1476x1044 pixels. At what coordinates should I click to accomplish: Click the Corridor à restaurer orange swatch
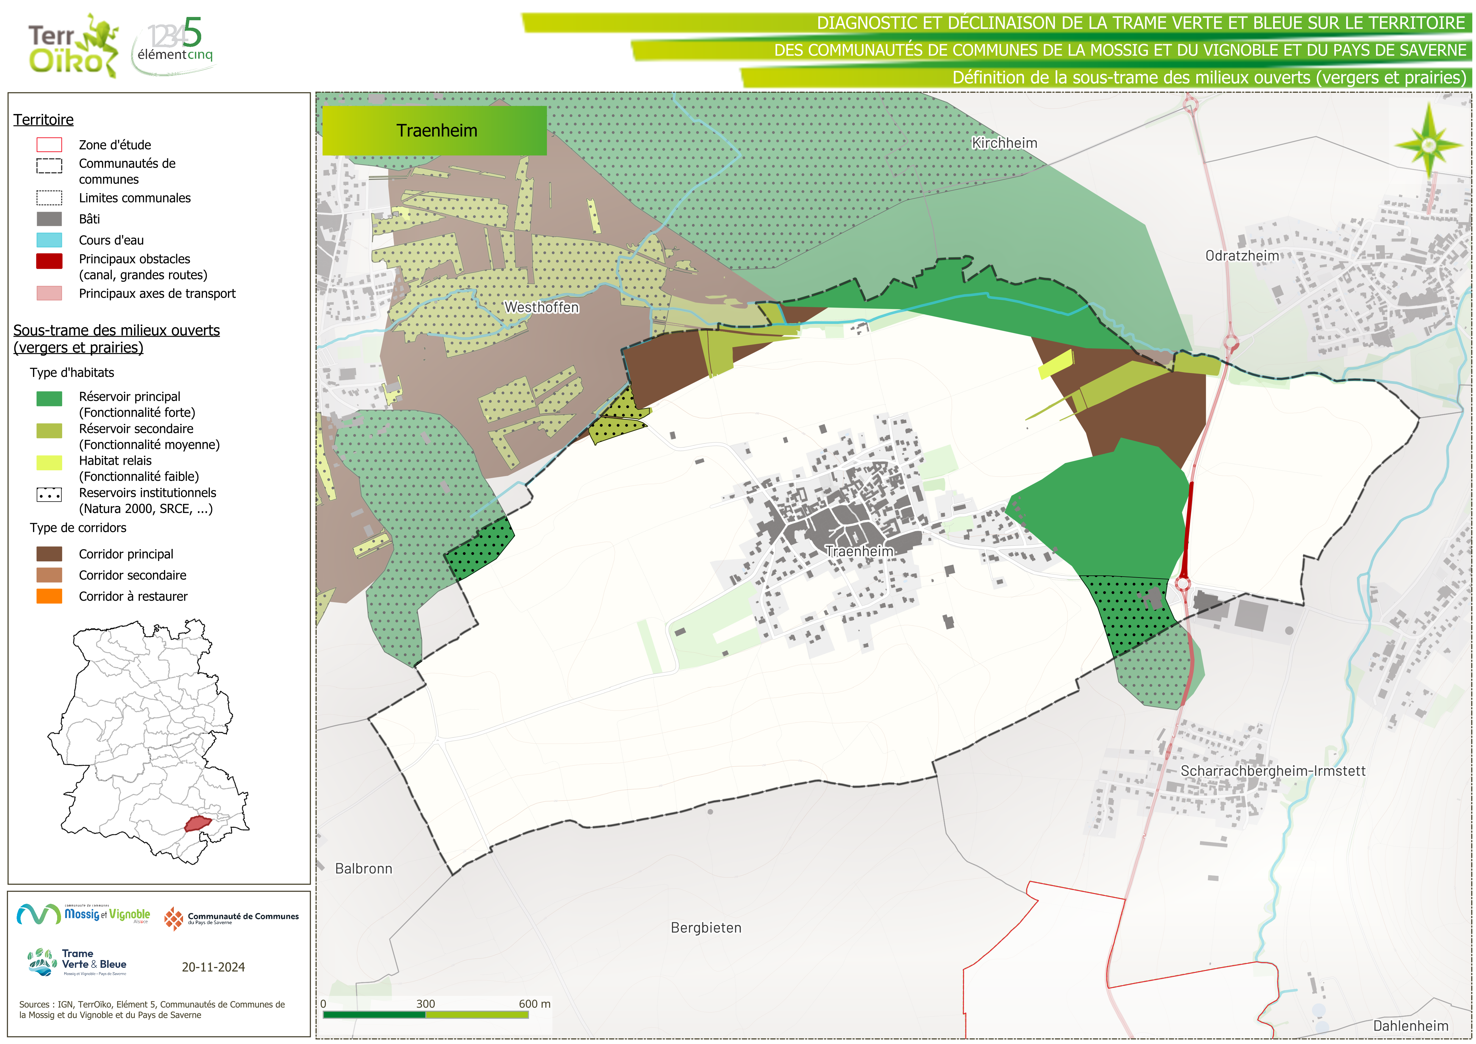[x=49, y=596]
